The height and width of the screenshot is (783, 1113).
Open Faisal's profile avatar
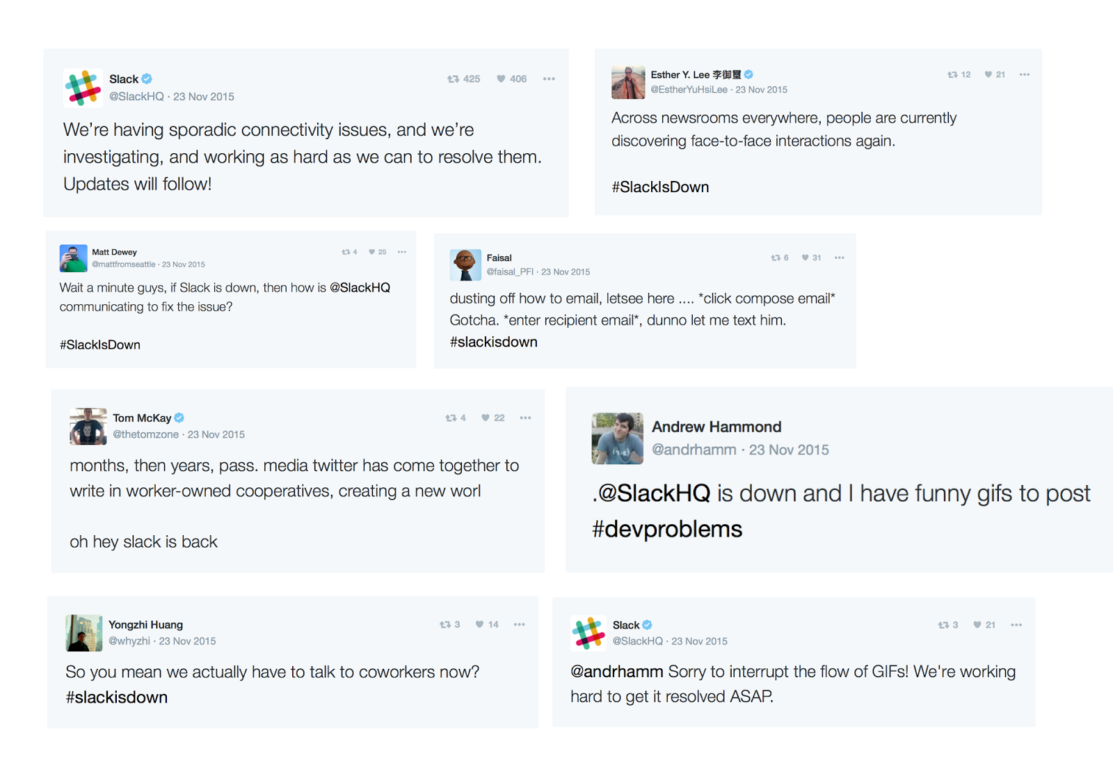point(465,265)
